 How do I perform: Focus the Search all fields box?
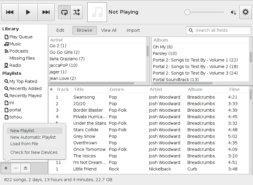click(219, 30)
